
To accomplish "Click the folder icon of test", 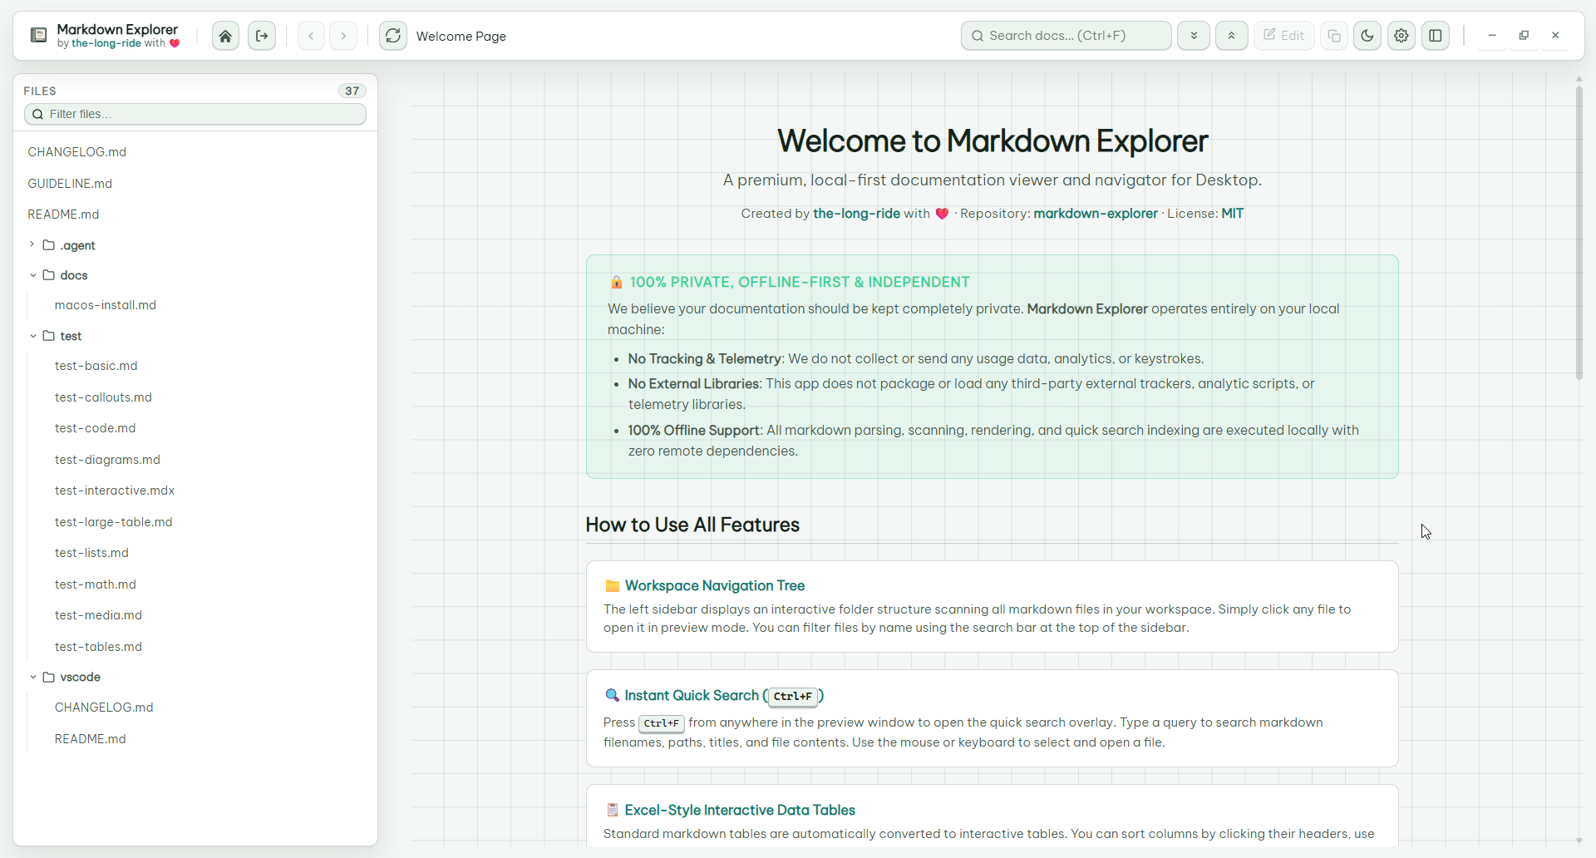I will pos(49,336).
